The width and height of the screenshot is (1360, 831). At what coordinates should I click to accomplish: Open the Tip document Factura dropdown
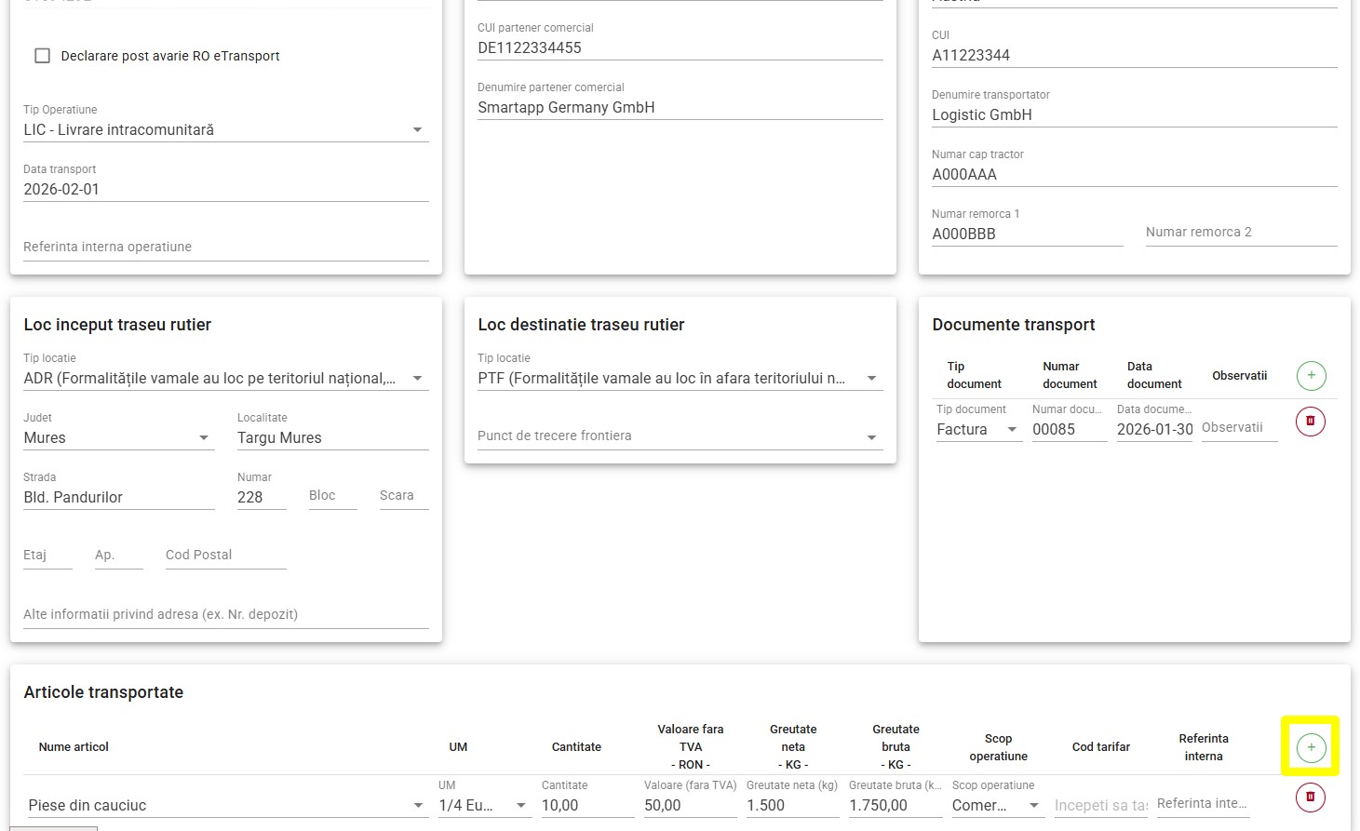coord(1011,430)
